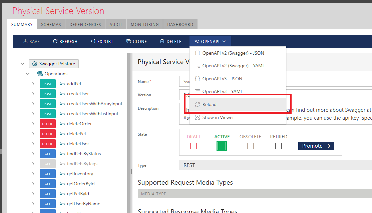This screenshot has height=213, width=372.
Task: Click the Swagger Petstore gear icon
Action: (x=35, y=64)
